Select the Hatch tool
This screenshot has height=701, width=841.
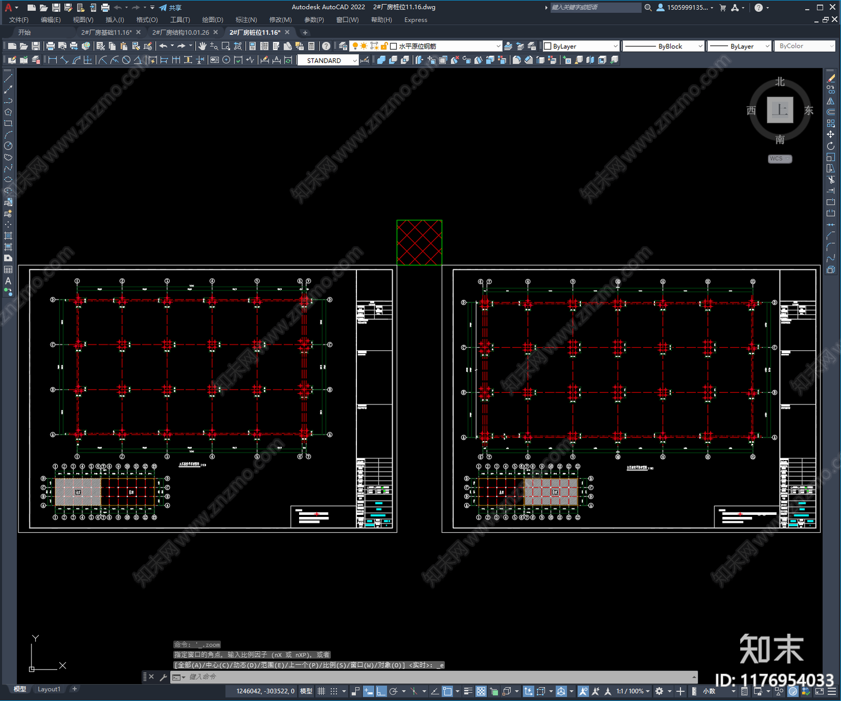click(8, 236)
